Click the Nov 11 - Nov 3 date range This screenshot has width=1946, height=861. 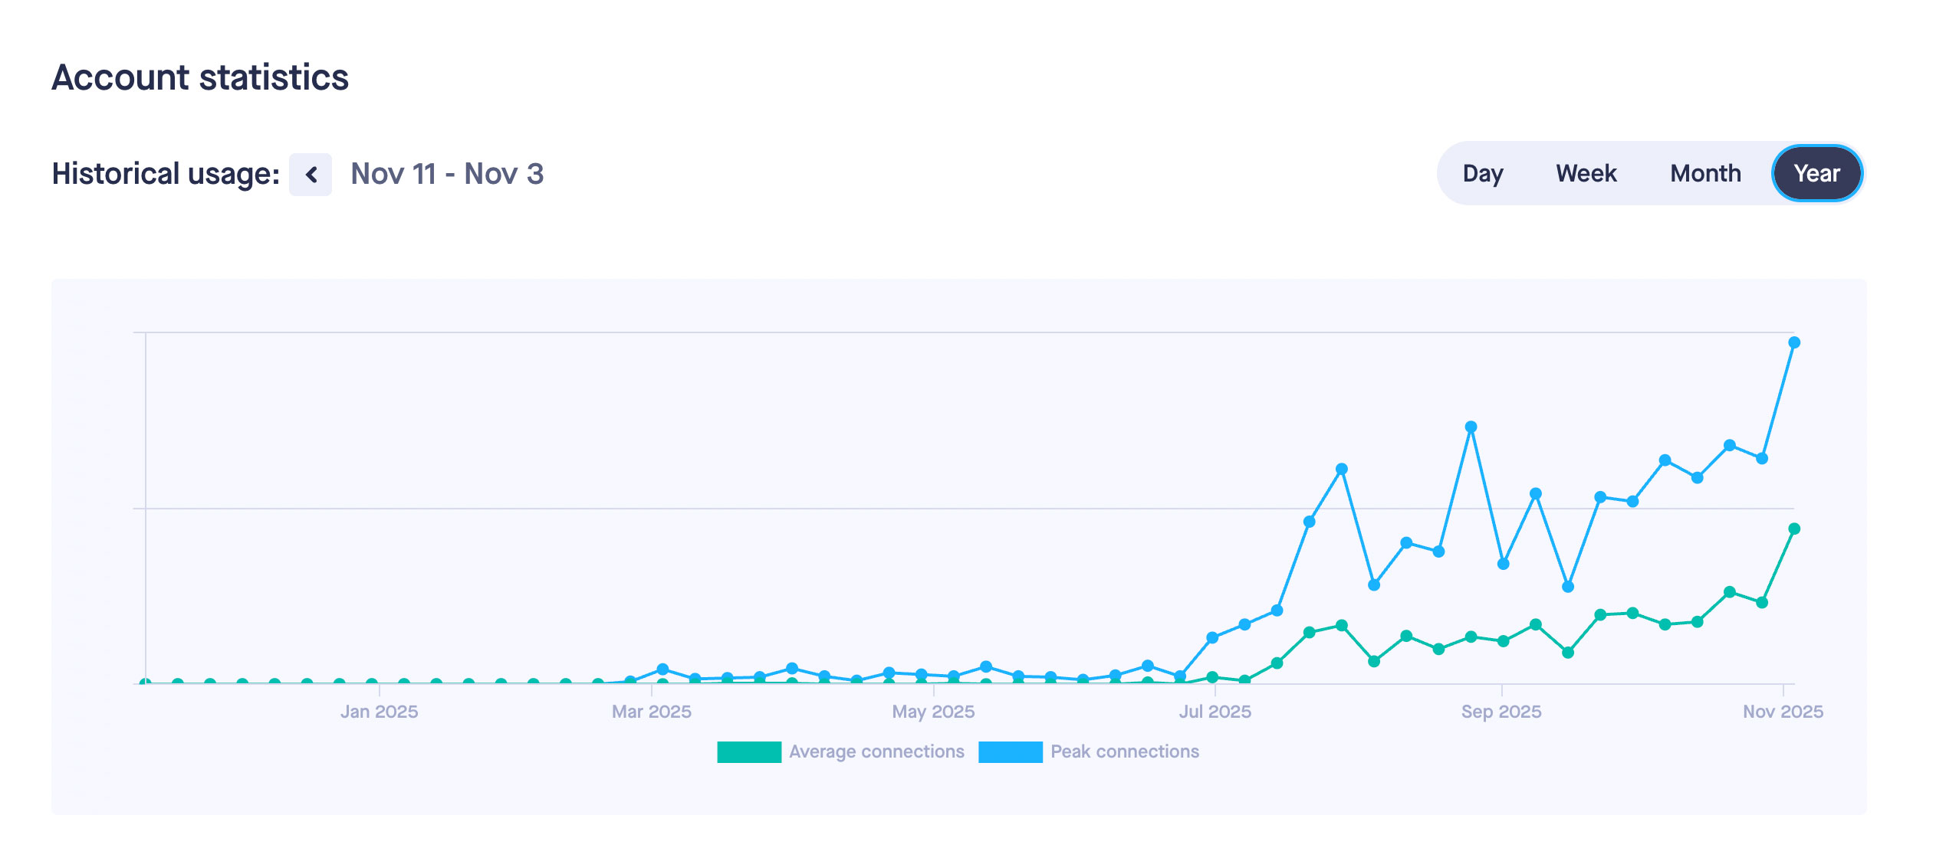click(447, 175)
